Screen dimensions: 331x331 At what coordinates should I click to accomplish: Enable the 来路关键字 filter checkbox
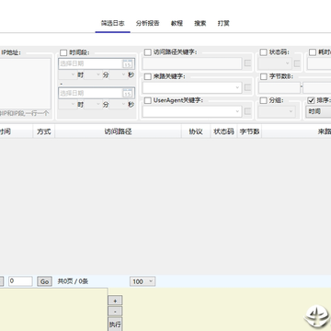148,76
